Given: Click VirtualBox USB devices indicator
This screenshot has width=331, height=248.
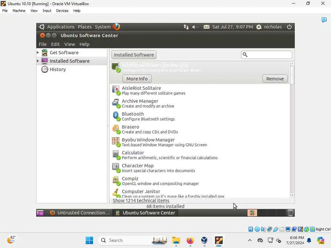Looking at the screenshot, I should coord(275,229).
